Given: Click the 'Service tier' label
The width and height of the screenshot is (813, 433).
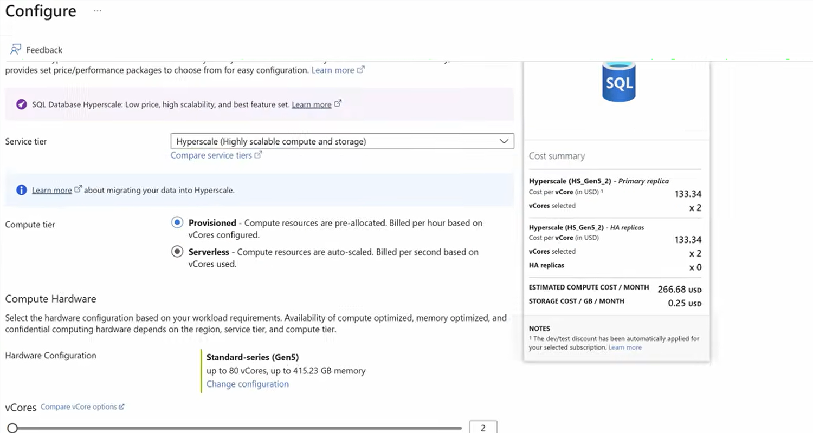Looking at the screenshot, I should [26, 141].
